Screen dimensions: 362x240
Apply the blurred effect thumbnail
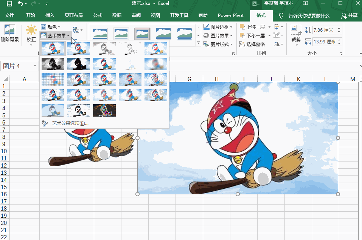pos(156,64)
